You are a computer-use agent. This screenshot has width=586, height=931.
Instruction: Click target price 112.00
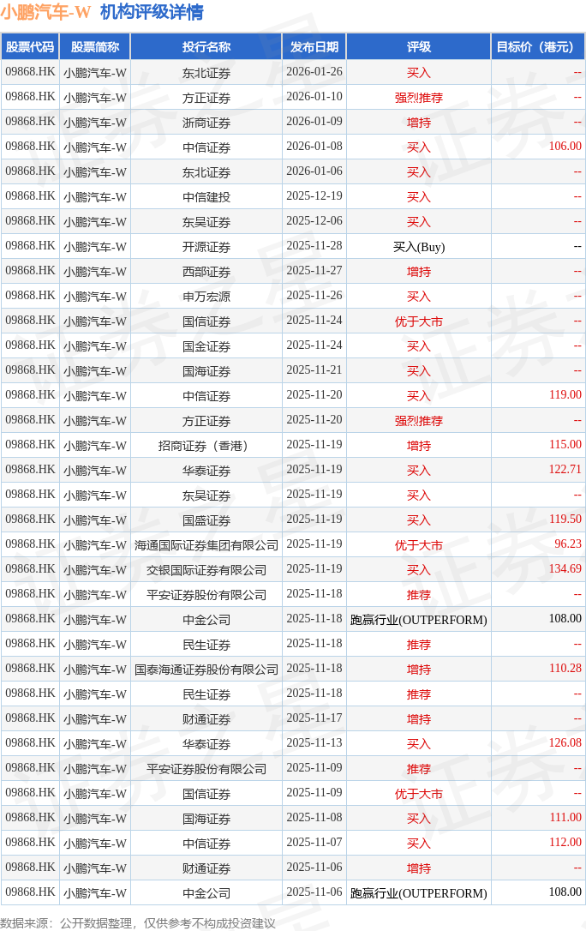(565, 843)
